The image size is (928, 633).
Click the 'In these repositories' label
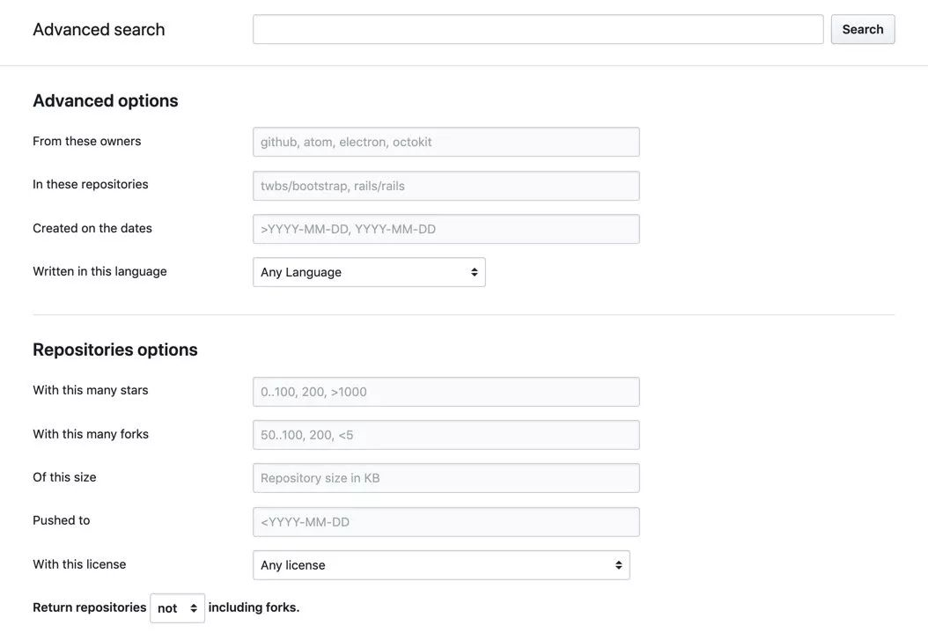[x=91, y=184]
